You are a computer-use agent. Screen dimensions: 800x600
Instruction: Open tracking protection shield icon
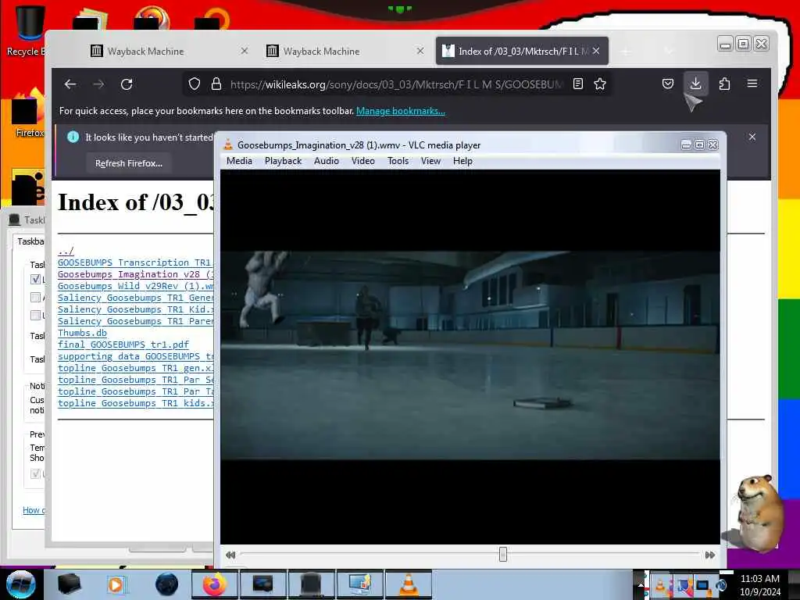[x=195, y=84]
